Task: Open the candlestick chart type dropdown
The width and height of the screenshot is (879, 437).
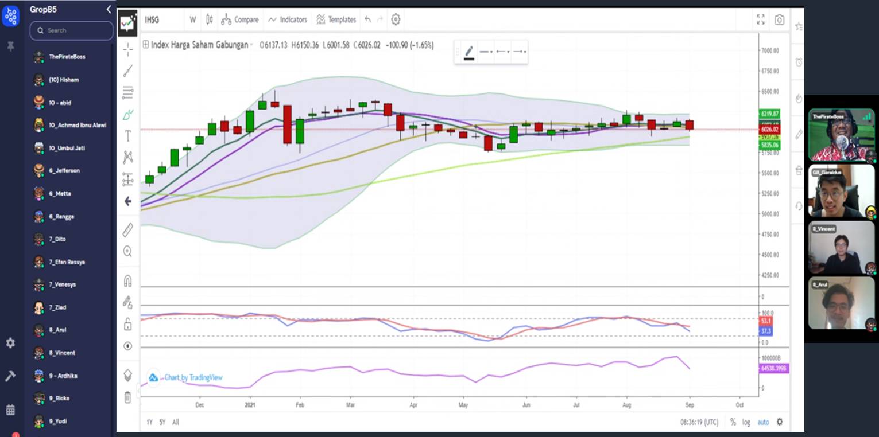Action: tap(210, 19)
